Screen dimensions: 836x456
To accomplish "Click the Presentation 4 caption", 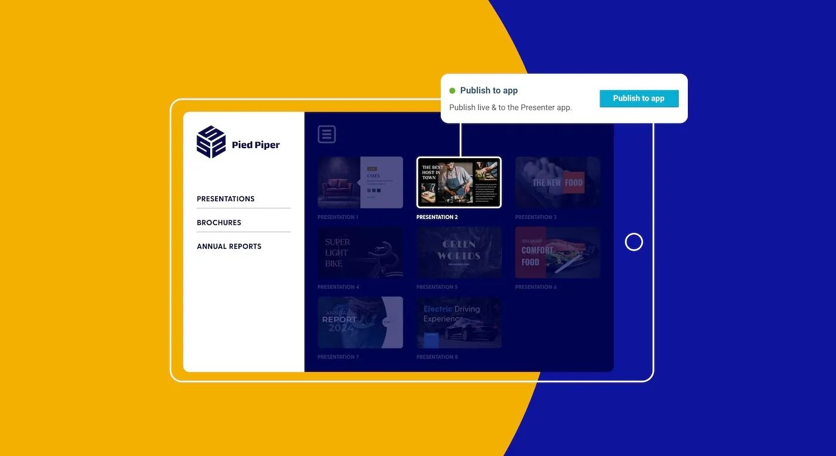I will click(339, 287).
